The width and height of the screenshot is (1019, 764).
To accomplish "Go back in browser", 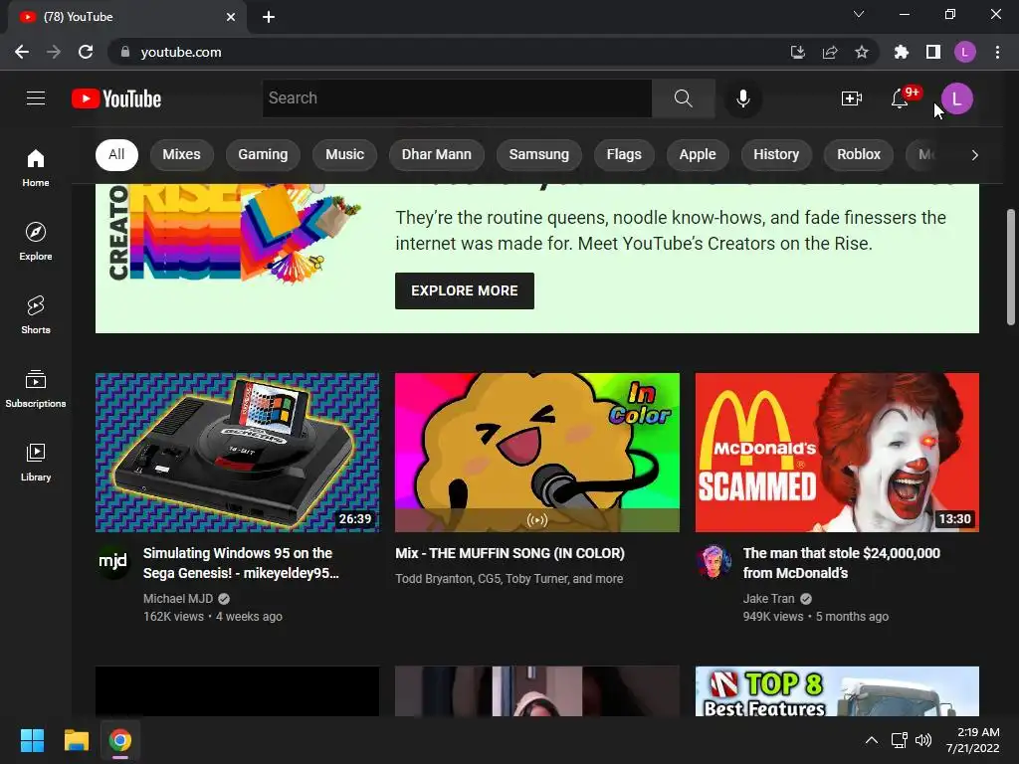I will [22, 52].
